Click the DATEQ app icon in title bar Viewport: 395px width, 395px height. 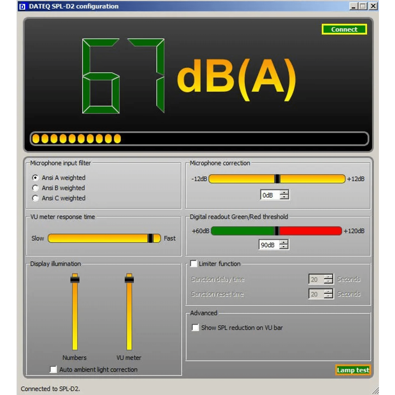pyautogui.click(x=22, y=6)
